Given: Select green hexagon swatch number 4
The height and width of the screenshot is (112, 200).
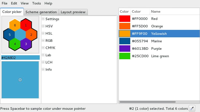Looking at the screenshot, I should point(15,44).
